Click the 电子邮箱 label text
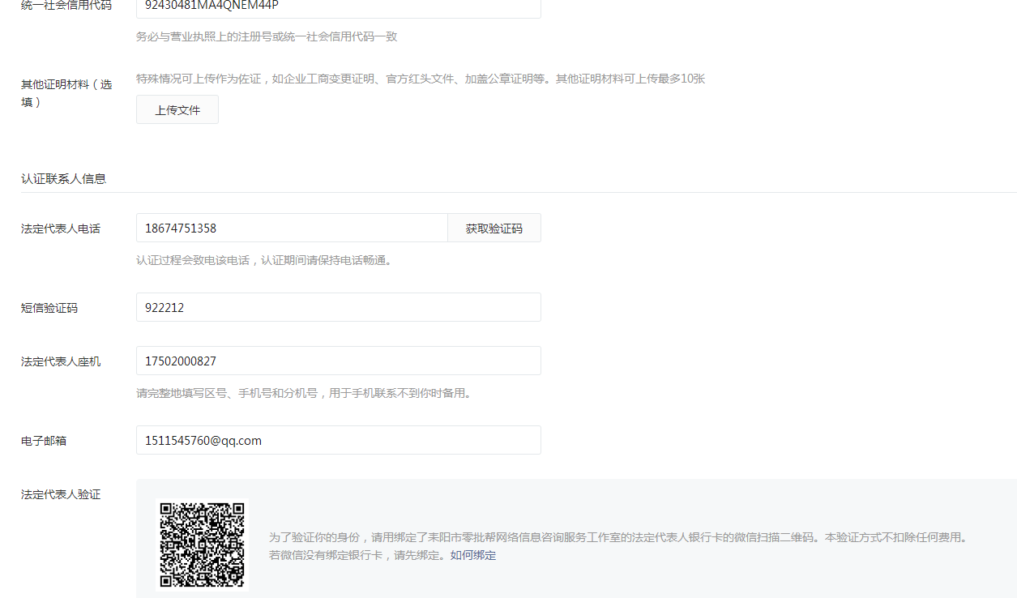 (x=44, y=441)
